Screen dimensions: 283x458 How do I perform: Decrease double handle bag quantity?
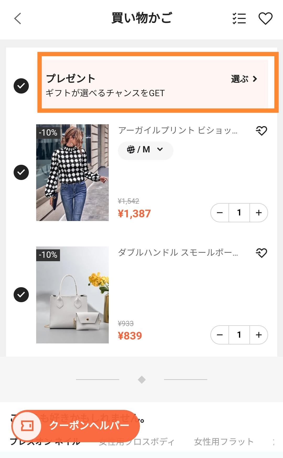[220, 335]
